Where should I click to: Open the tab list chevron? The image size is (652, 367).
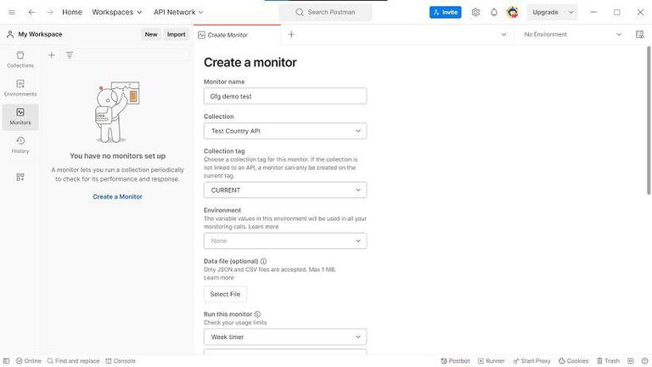503,35
